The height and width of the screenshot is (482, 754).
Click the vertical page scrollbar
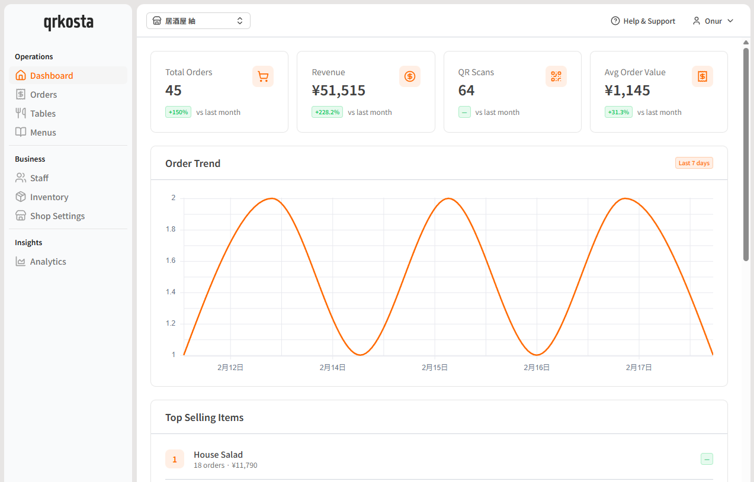pos(746,154)
